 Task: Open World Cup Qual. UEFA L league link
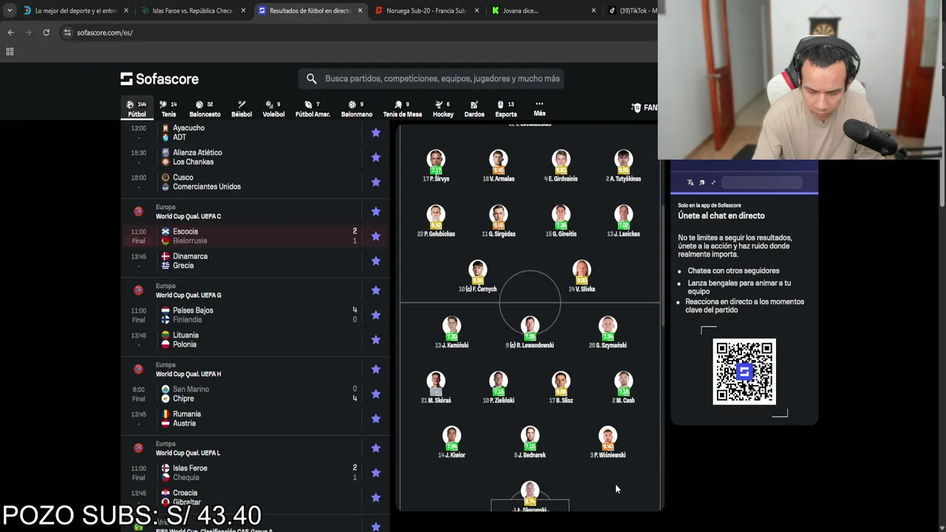pos(188,453)
